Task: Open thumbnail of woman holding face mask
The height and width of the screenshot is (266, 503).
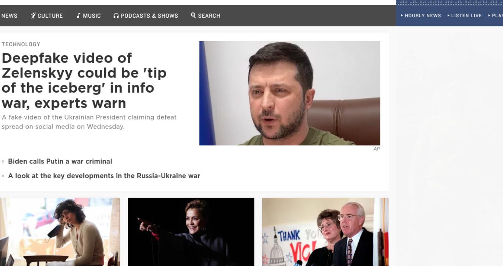Action: coord(60,232)
